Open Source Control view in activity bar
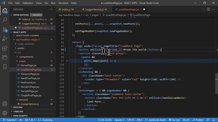The height and width of the screenshot is (122, 218). (x=4, y=29)
